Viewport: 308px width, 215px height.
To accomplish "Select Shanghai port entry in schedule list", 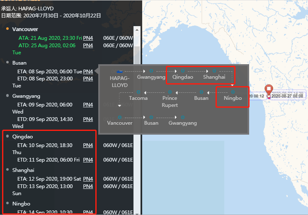I will tap(23, 170).
